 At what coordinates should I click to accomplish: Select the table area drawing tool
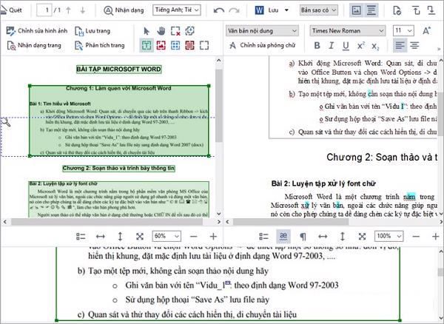click(x=175, y=45)
